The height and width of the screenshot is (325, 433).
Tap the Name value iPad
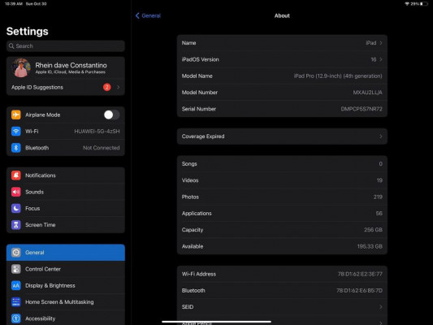point(371,43)
